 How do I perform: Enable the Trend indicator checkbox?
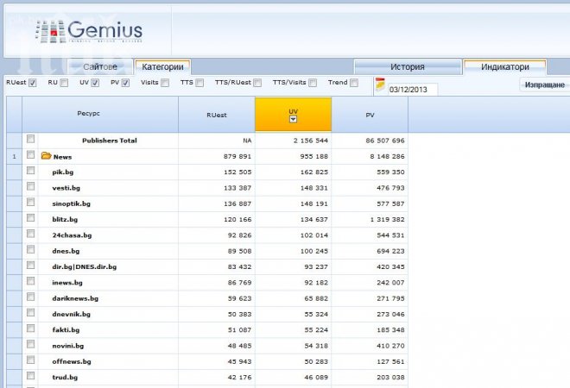[355, 83]
